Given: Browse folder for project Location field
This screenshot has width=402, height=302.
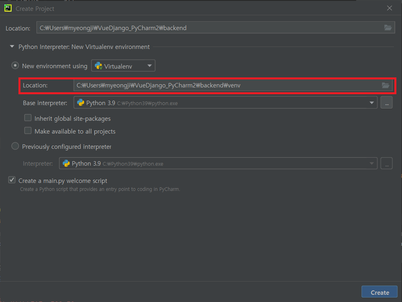Looking at the screenshot, I should point(388,28).
